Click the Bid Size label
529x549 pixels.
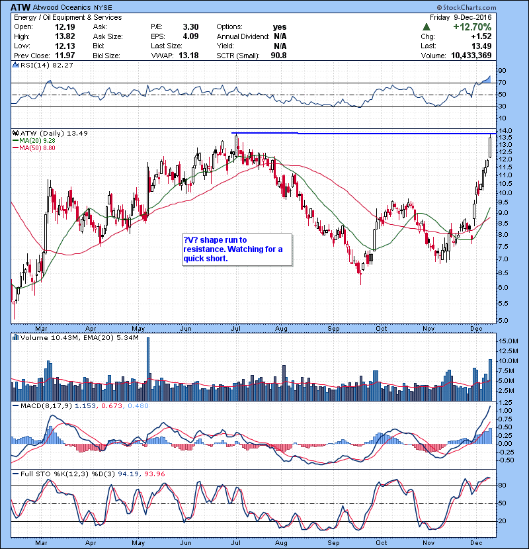point(106,56)
